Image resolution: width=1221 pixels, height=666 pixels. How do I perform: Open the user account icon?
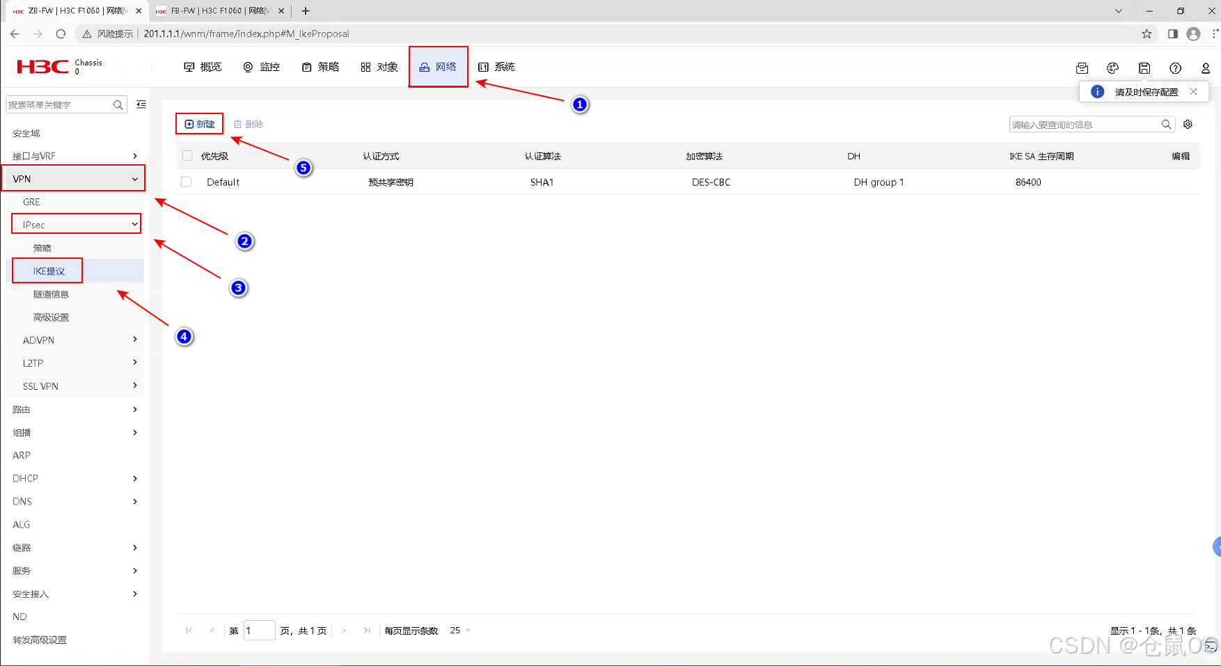[1206, 68]
